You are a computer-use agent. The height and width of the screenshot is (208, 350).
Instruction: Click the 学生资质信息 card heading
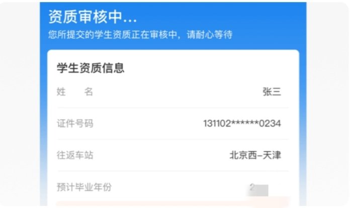(x=91, y=68)
